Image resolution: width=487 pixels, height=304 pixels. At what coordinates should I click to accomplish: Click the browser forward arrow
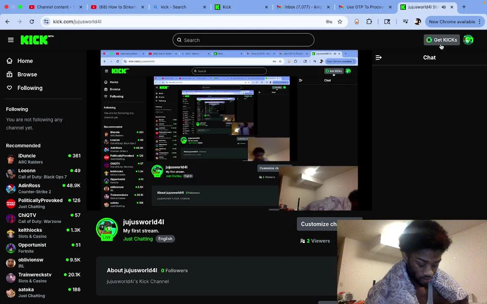coord(19,22)
